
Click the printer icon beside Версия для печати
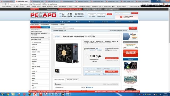click(x=106, y=50)
